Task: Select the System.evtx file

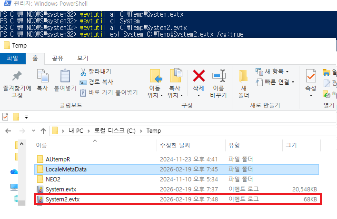Action: 177,189
